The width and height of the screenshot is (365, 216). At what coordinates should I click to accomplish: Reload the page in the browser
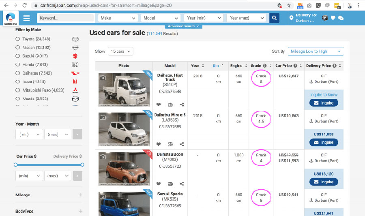pyautogui.click(x=25, y=6)
